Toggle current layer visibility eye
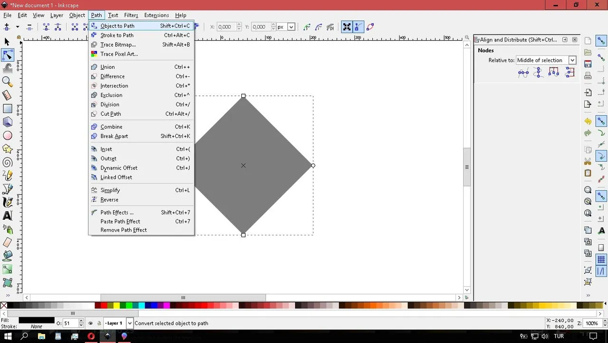This screenshot has width=608, height=343. click(x=91, y=323)
